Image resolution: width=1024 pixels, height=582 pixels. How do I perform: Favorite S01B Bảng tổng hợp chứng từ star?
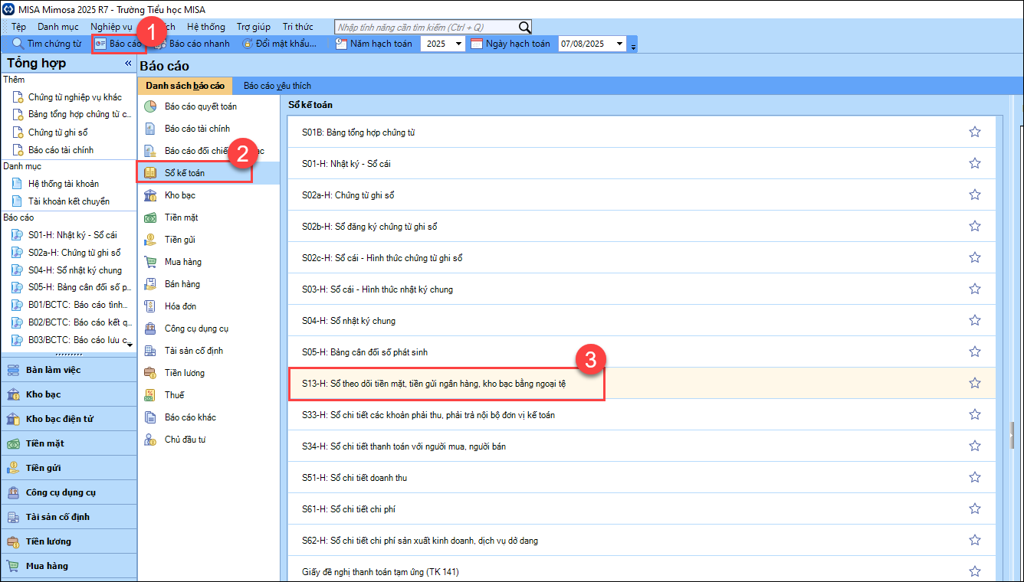point(975,132)
